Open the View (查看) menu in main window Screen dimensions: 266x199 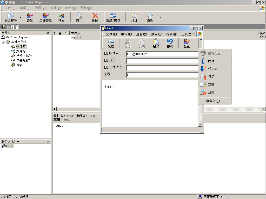point(40,8)
